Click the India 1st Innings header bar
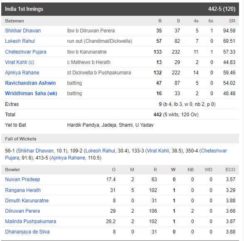244x241 pixels. click(x=120, y=9)
